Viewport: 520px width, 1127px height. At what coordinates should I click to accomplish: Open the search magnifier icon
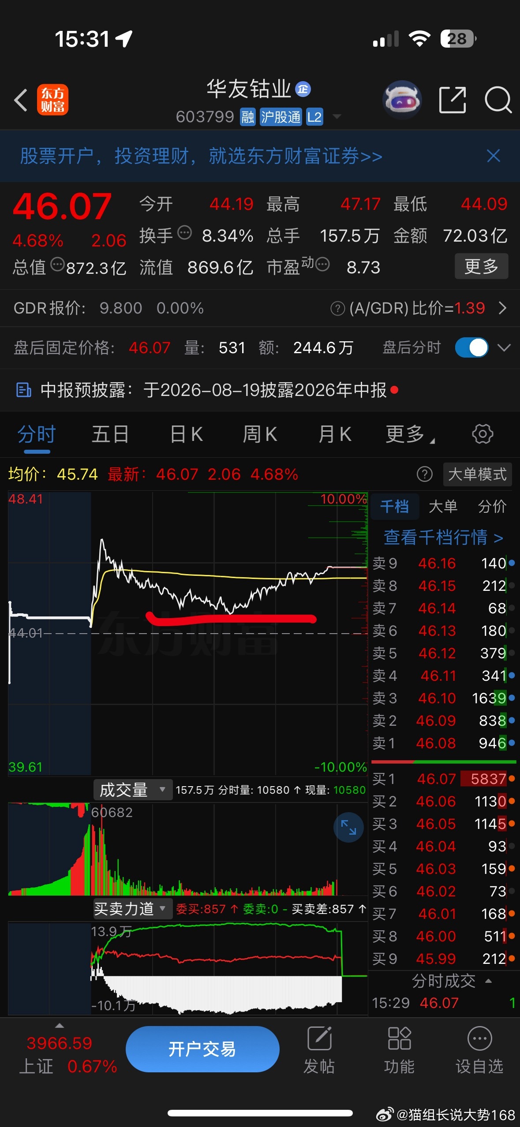click(498, 100)
